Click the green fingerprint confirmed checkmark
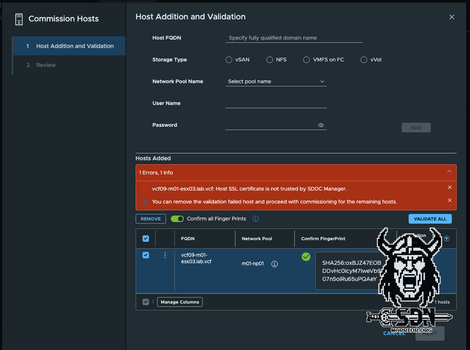The height and width of the screenshot is (350, 470). coord(306,257)
